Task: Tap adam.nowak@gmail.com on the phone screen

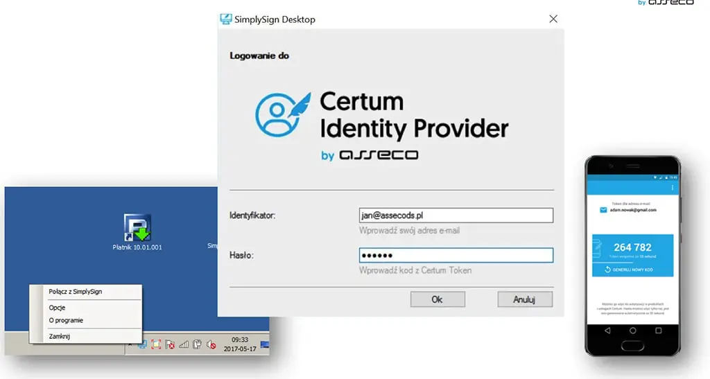Action: [x=633, y=210]
